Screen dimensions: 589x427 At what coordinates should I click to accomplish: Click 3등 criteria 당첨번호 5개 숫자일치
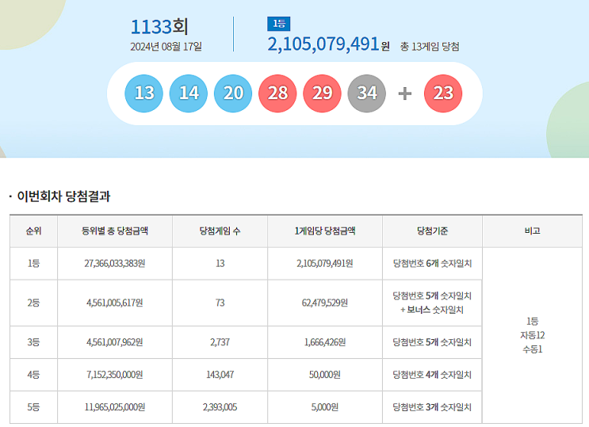tap(432, 342)
